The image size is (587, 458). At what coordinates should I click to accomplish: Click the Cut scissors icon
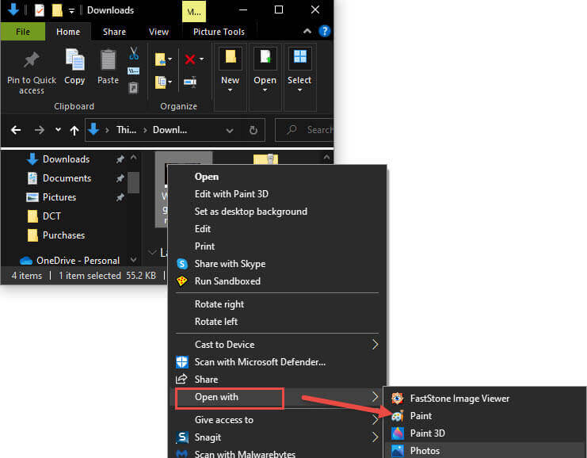tap(134, 54)
